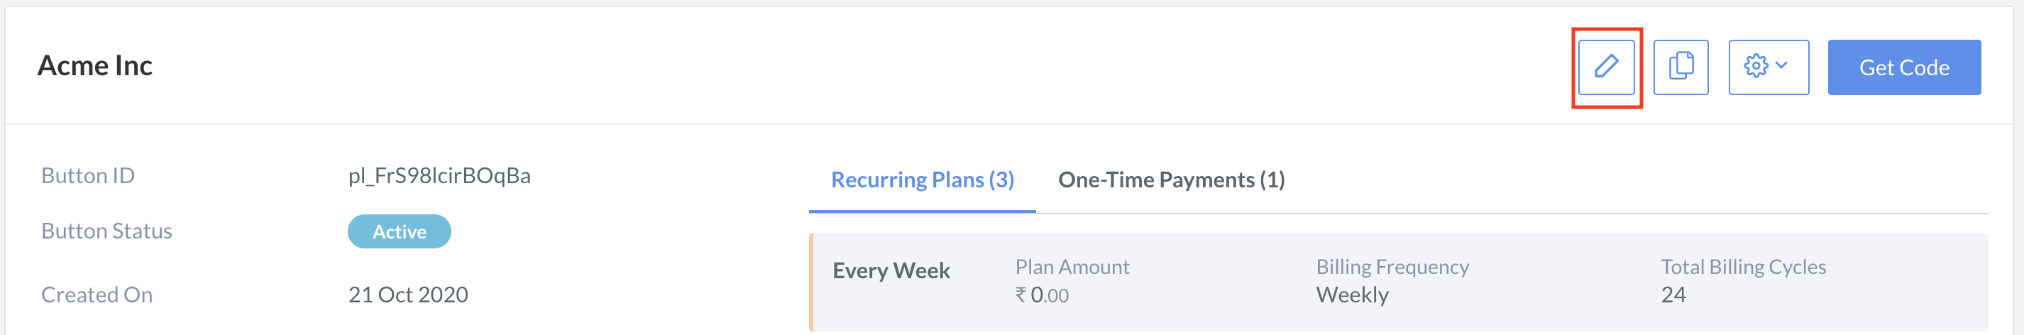Select the Active status badge
2024x335 pixels.
(x=399, y=231)
